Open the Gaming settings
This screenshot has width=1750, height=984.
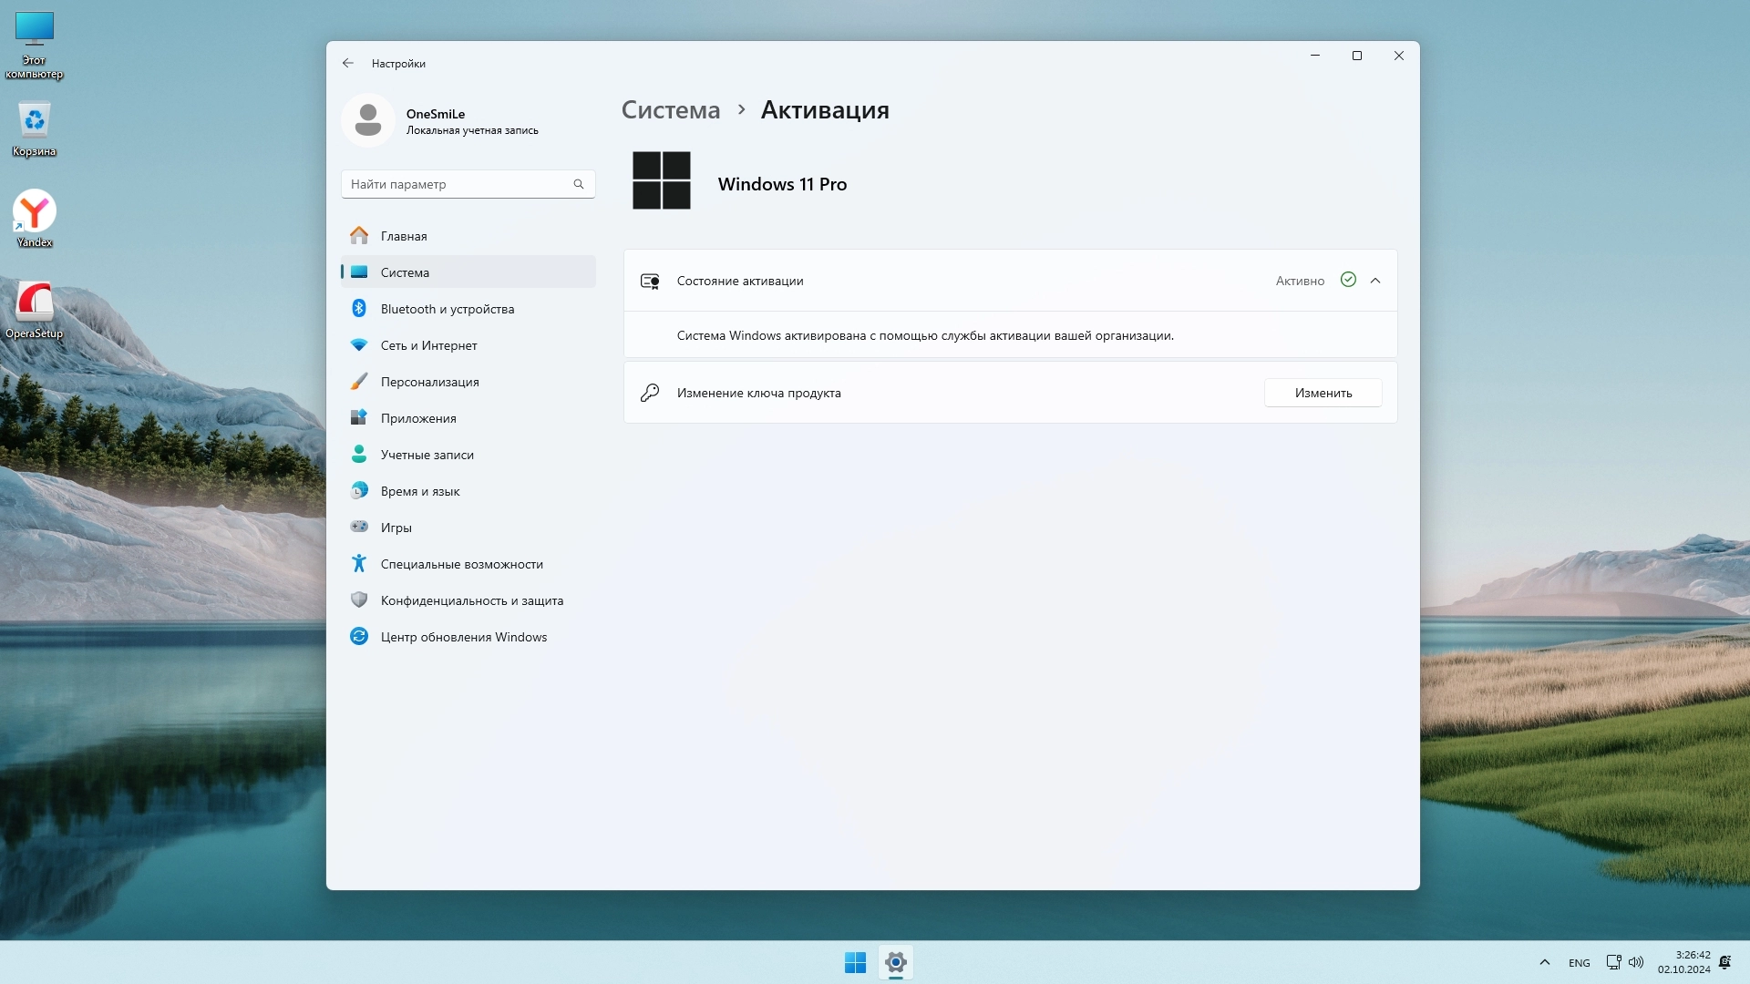click(x=396, y=528)
